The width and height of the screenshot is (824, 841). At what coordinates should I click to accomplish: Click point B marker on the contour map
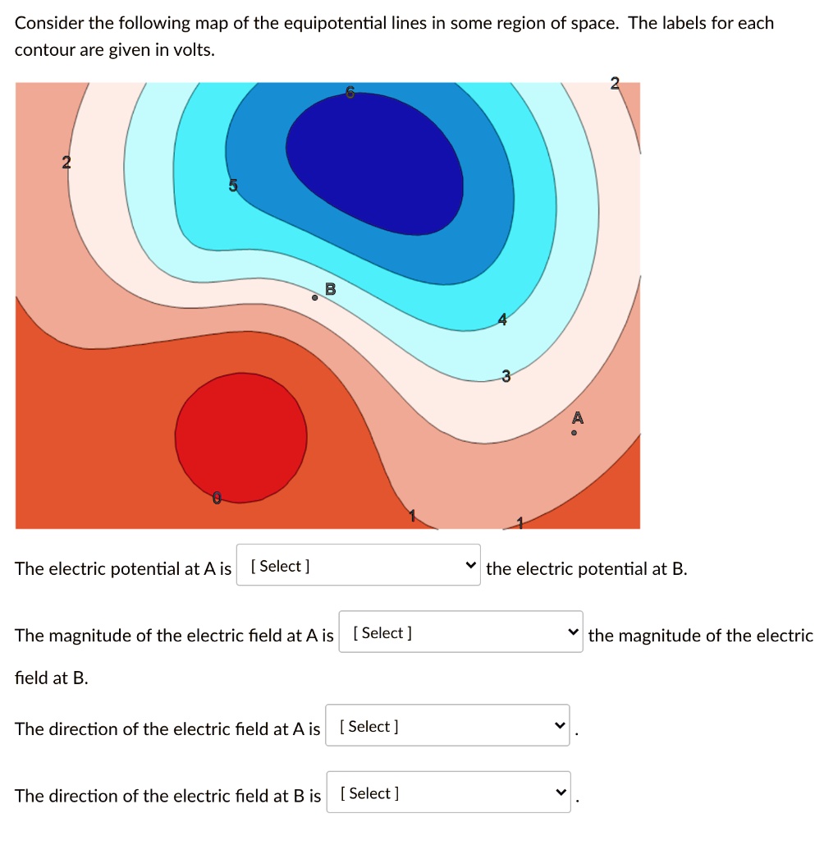click(x=314, y=298)
